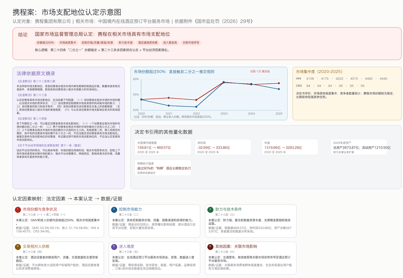Select the 关联市场传导 tag
403x278 pixels.
[x=191, y=43]
